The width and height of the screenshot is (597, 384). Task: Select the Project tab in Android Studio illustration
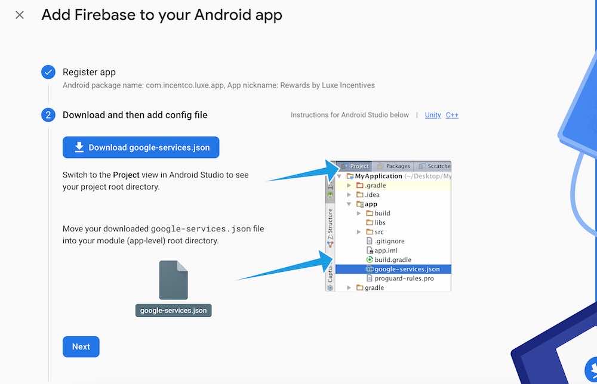coord(356,166)
